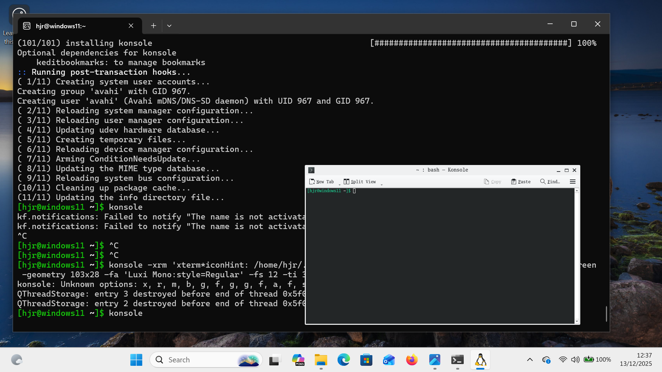Click the Linux penguin icon on the taskbar
The image size is (662, 372).
pyautogui.click(x=480, y=360)
